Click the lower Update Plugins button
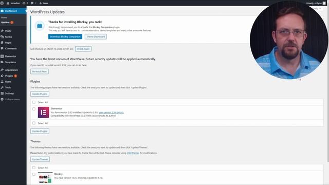 tap(40, 132)
